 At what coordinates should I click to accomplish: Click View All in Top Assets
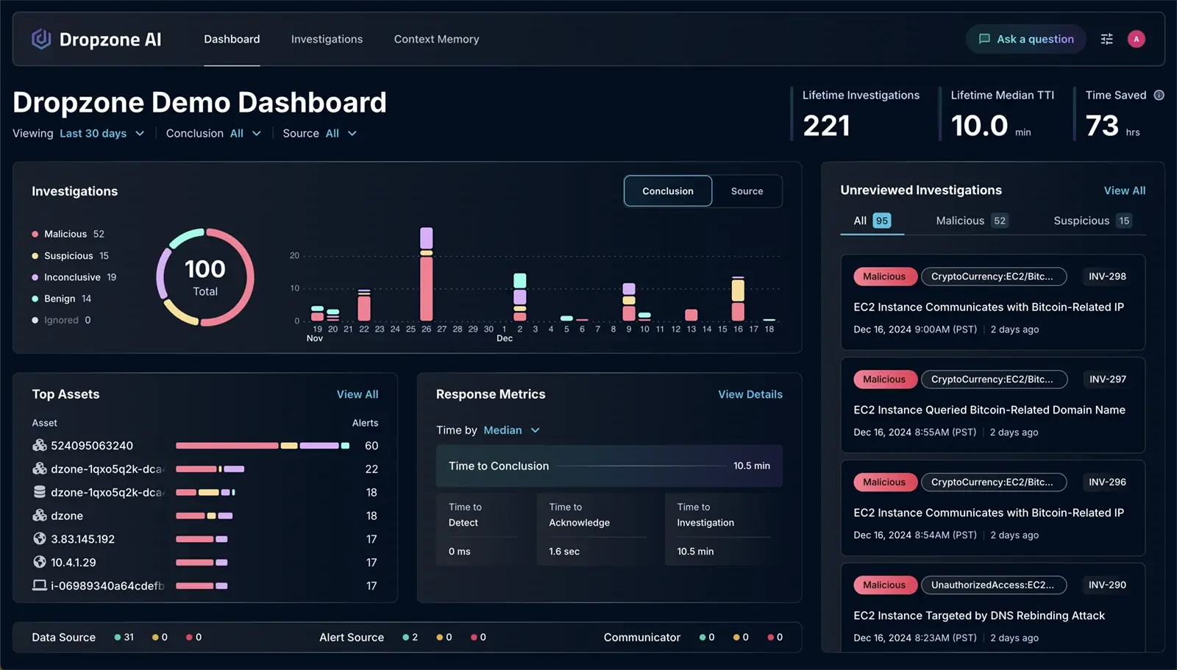pos(358,394)
